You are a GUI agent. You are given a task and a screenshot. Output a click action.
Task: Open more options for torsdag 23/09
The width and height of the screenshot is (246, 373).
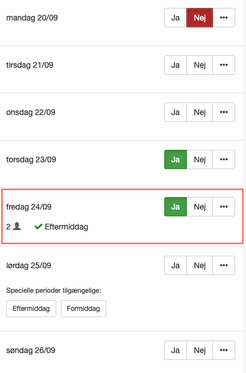coord(224,159)
